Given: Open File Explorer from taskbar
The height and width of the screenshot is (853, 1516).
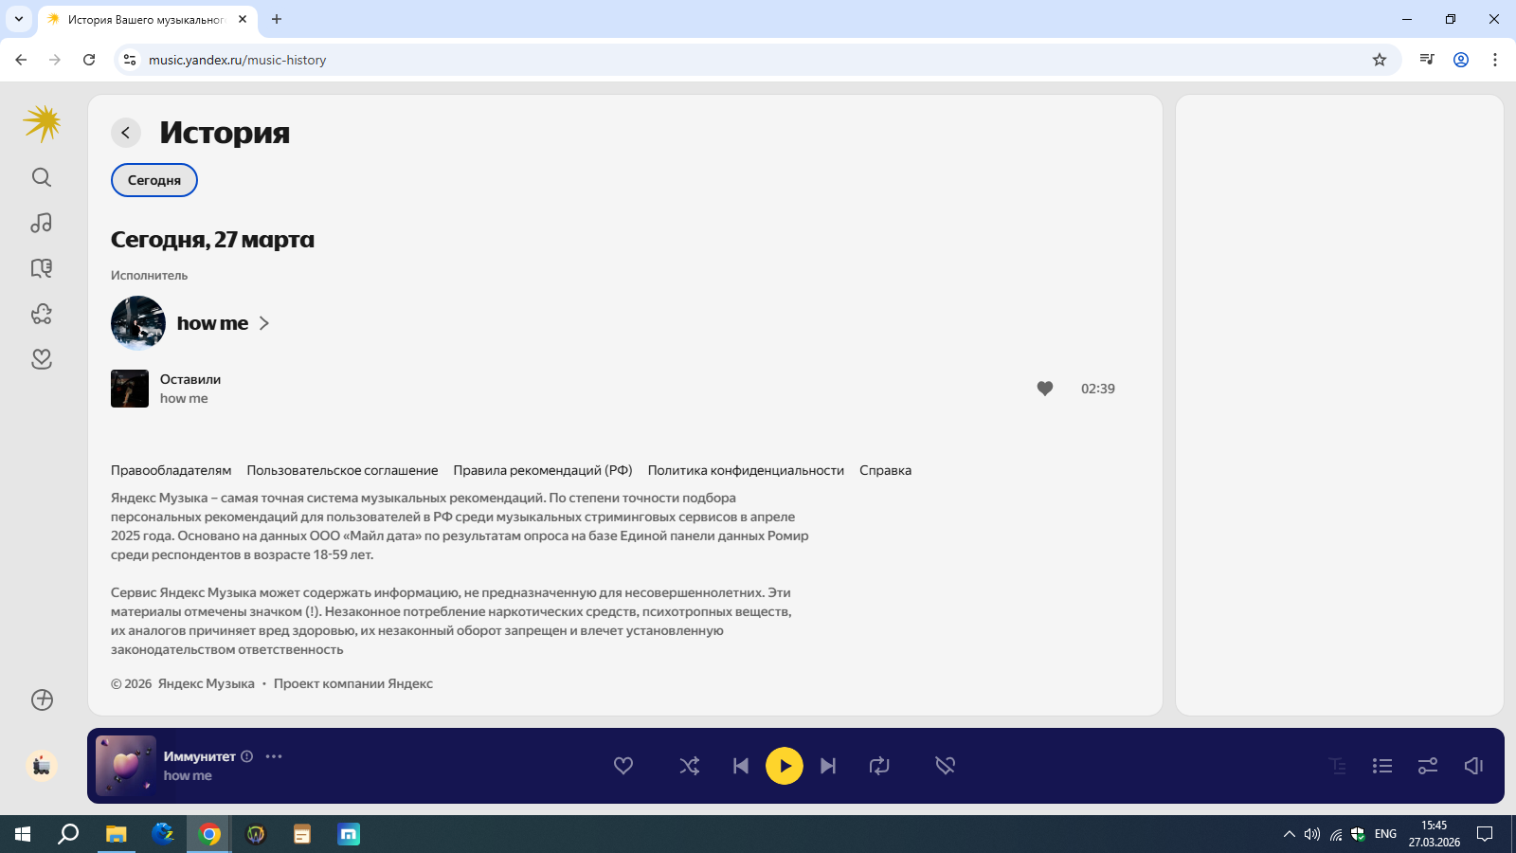Looking at the screenshot, I should click(x=116, y=834).
